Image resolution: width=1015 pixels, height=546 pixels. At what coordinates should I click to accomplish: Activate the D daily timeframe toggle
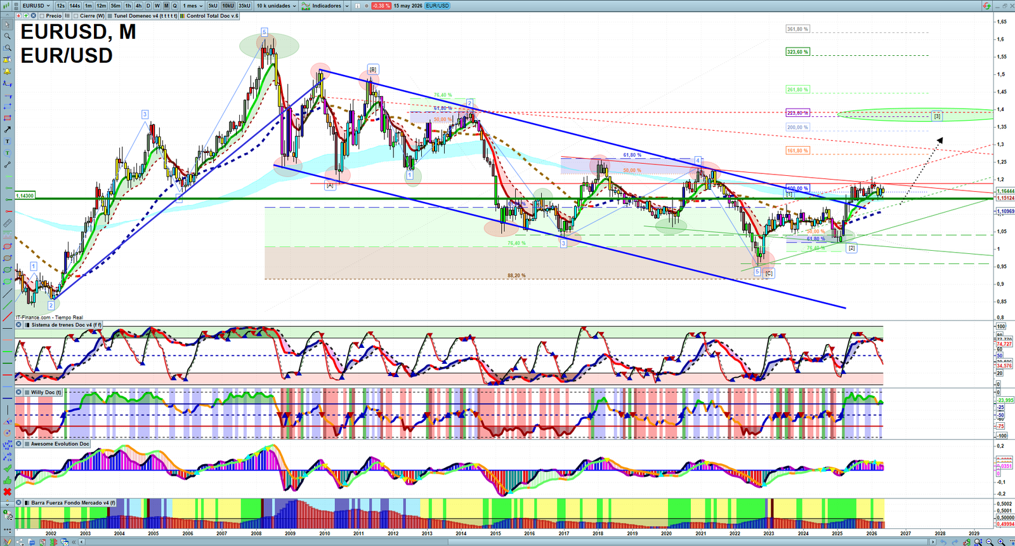coord(148,6)
